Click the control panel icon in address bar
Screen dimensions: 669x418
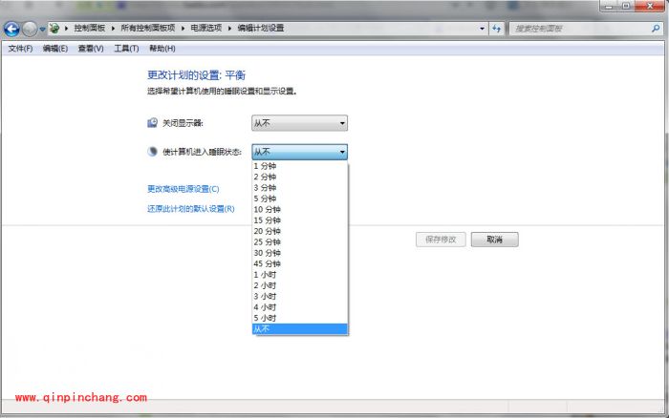54,28
